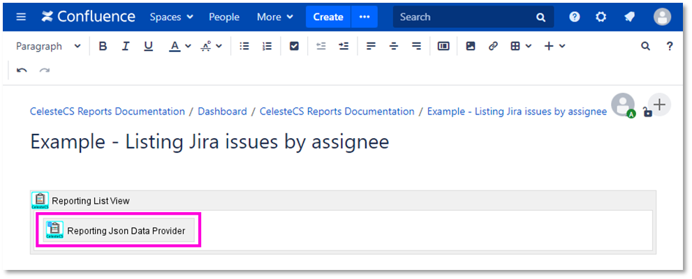The image size is (692, 279).
Task: Open the settings gear menu
Action: coord(601,17)
